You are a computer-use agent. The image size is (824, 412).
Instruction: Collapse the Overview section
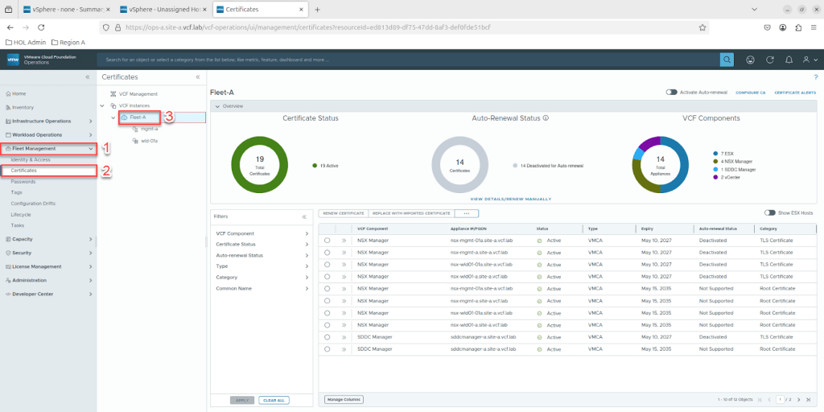[216, 106]
